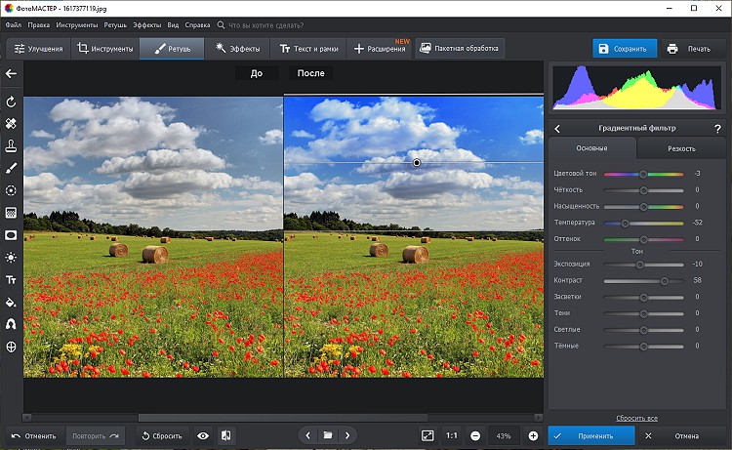Select the clone stamp tool
Image resolution: width=732 pixels, height=450 pixels.
12,146
